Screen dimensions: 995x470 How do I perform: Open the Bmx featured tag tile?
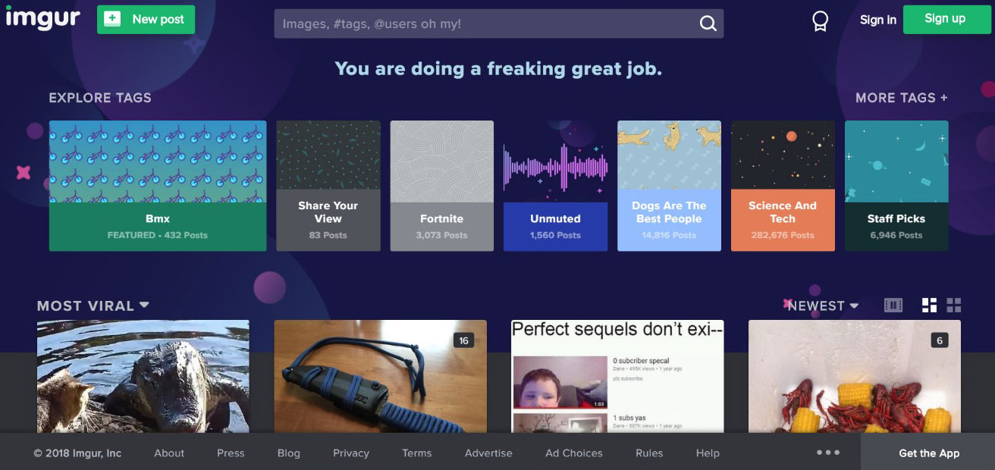[158, 186]
